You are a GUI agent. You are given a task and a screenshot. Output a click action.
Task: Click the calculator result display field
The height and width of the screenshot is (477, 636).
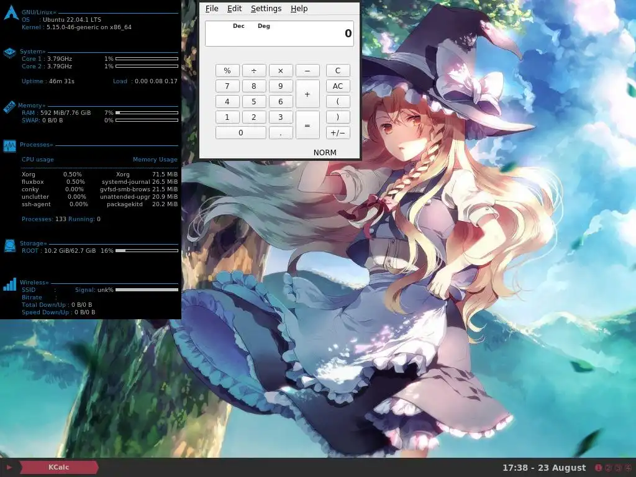pyautogui.click(x=279, y=34)
